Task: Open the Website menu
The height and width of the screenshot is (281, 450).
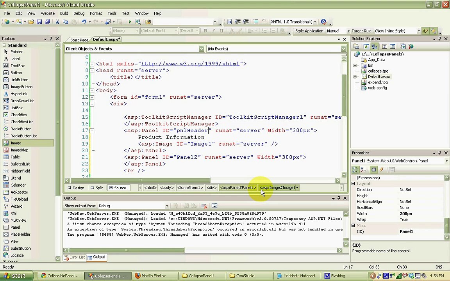Action: pos(48,14)
